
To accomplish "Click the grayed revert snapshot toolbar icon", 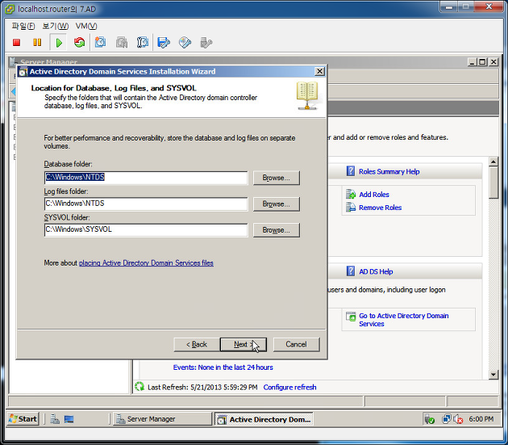I will 122,43.
